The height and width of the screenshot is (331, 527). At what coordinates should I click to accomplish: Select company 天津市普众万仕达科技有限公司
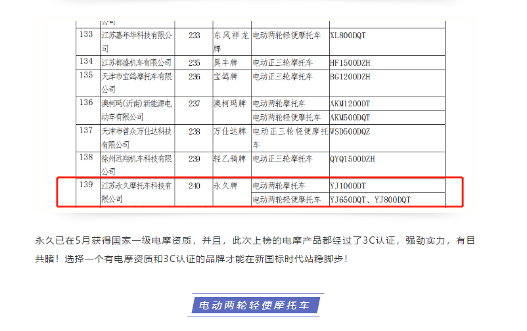(x=137, y=138)
